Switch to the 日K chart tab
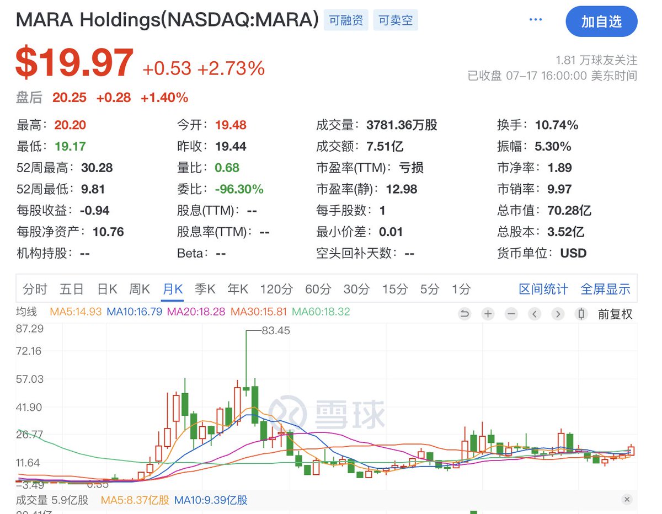This screenshot has height=514, width=662. (x=107, y=289)
